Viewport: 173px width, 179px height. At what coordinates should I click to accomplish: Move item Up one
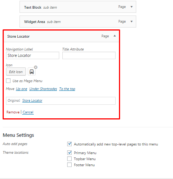[x=21, y=89]
